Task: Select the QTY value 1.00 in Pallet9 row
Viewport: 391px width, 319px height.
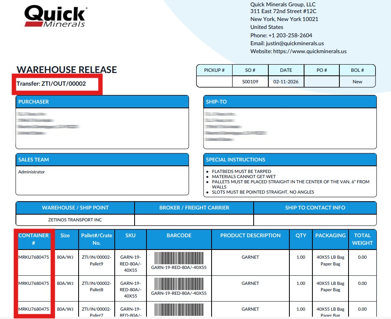Action: tap(300, 257)
